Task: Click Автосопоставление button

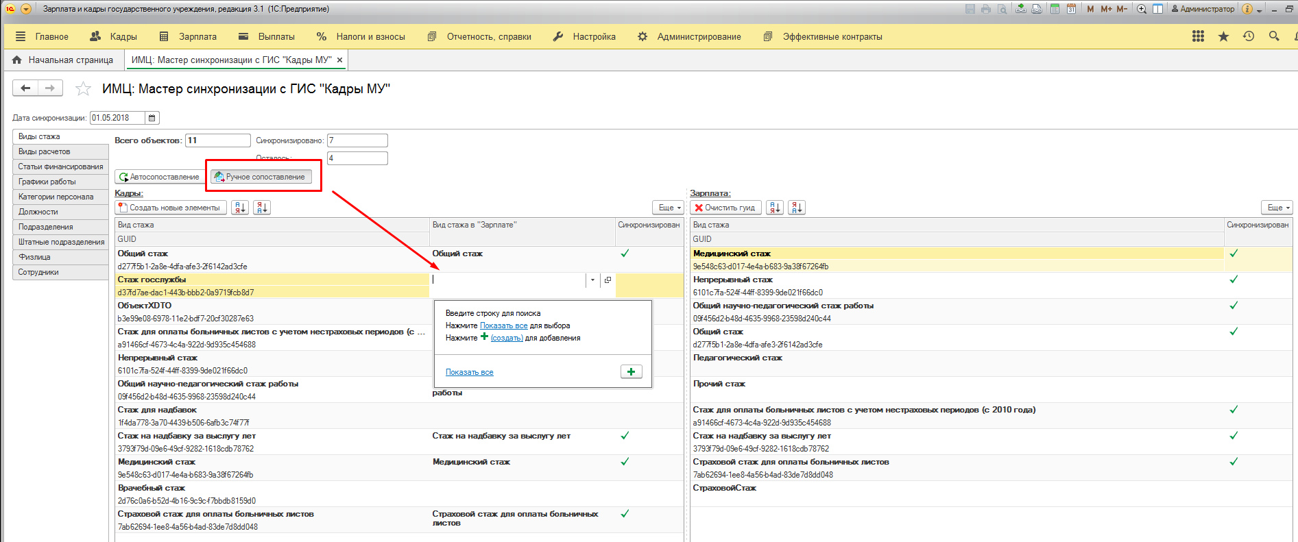Action: (x=160, y=177)
